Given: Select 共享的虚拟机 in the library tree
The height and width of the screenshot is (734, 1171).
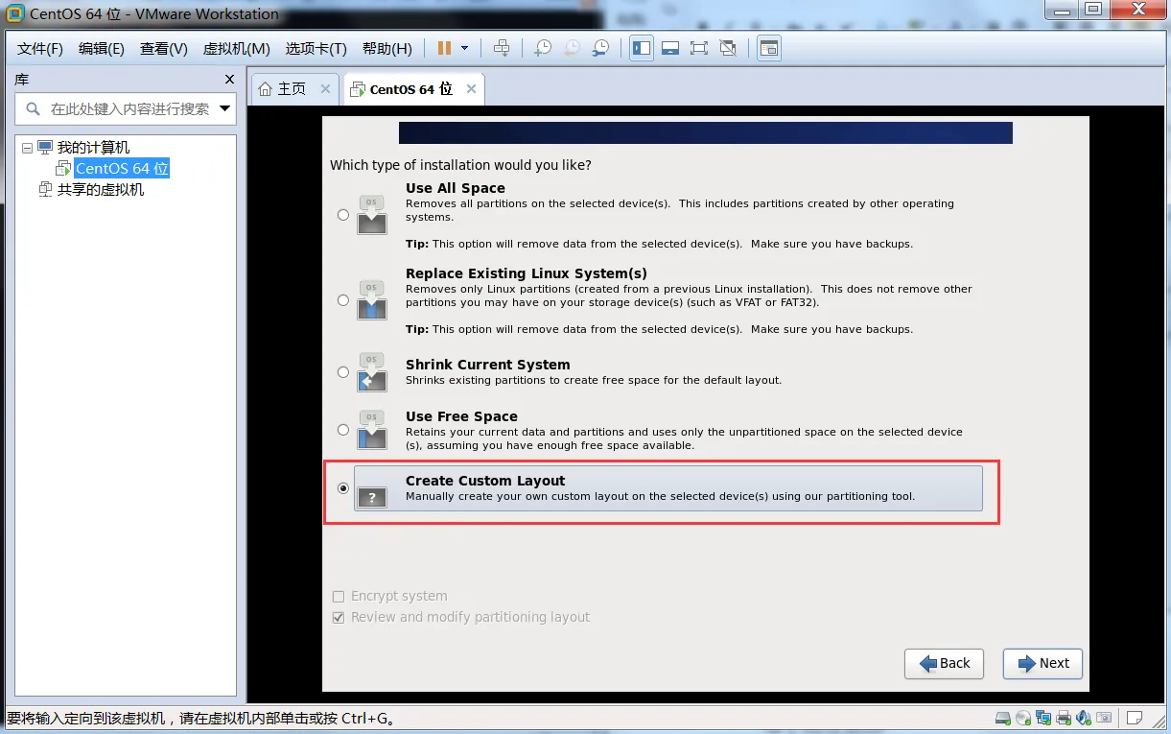Looking at the screenshot, I should click(x=101, y=190).
